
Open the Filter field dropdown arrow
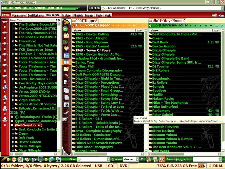(x=109, y=159)
